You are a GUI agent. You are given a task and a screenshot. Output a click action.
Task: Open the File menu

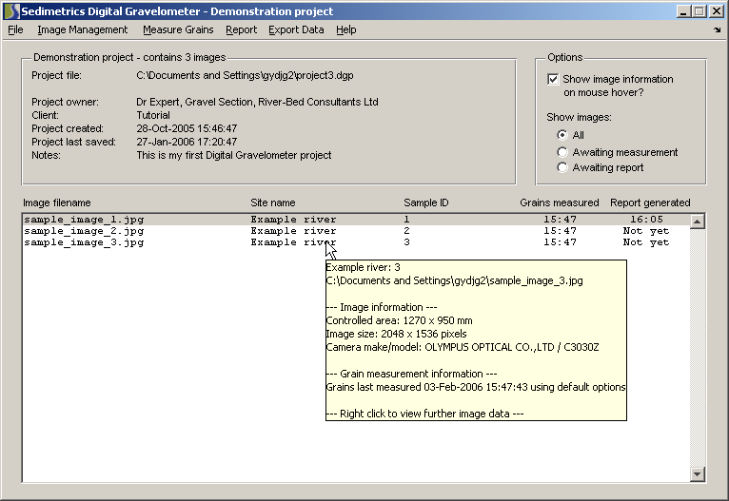tap(15, 29)
